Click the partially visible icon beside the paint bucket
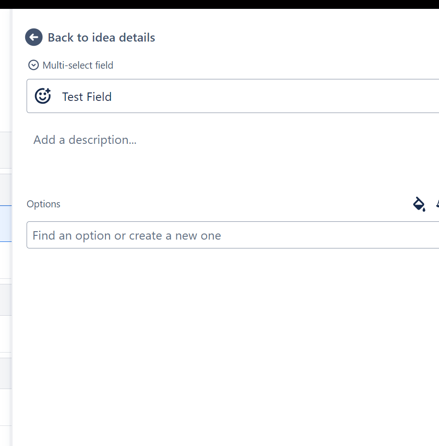The image size is (439, 446). click(437, 204)
